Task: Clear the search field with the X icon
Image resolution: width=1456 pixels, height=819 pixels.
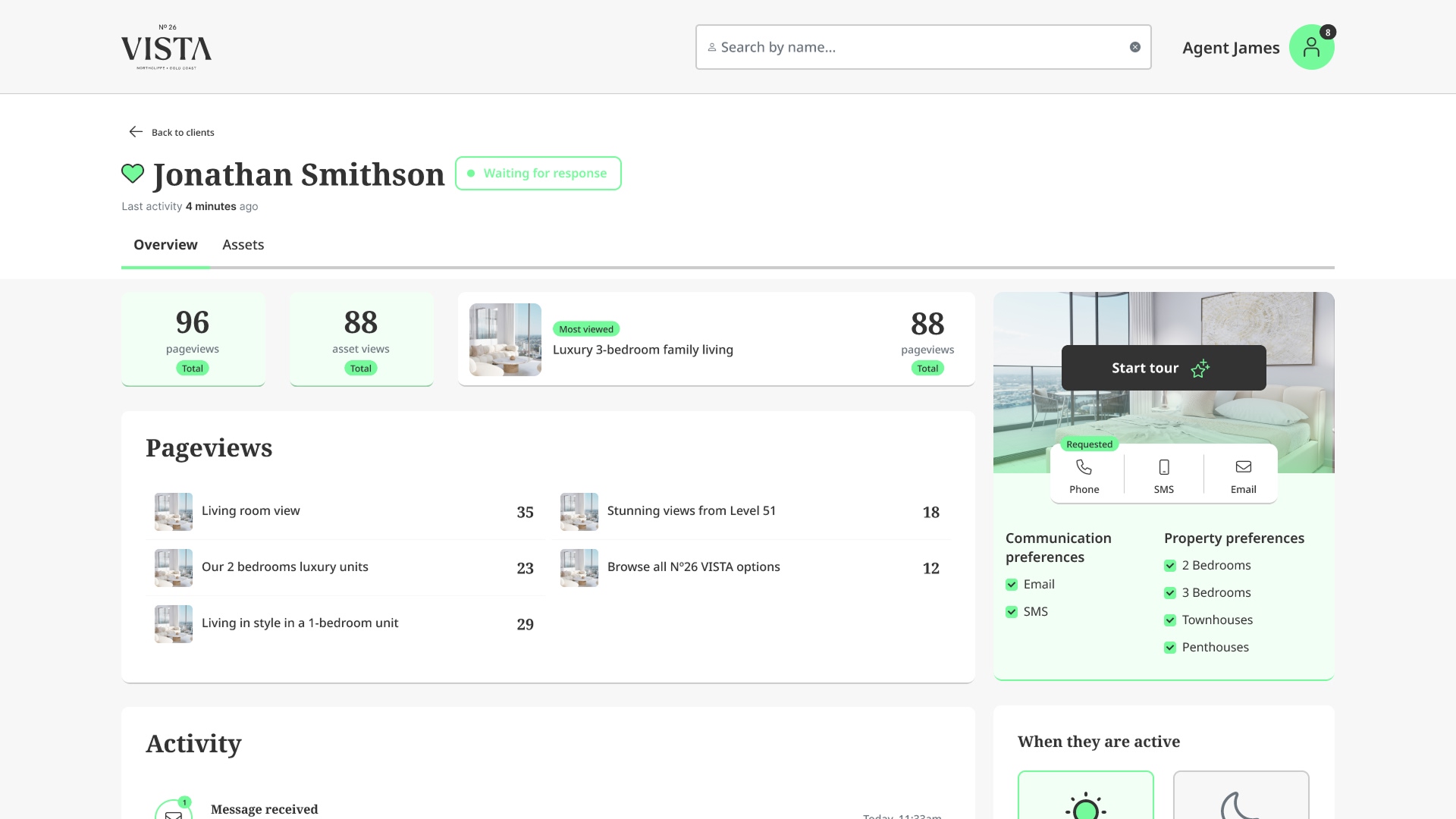Action: click(x=1134, y=47)
